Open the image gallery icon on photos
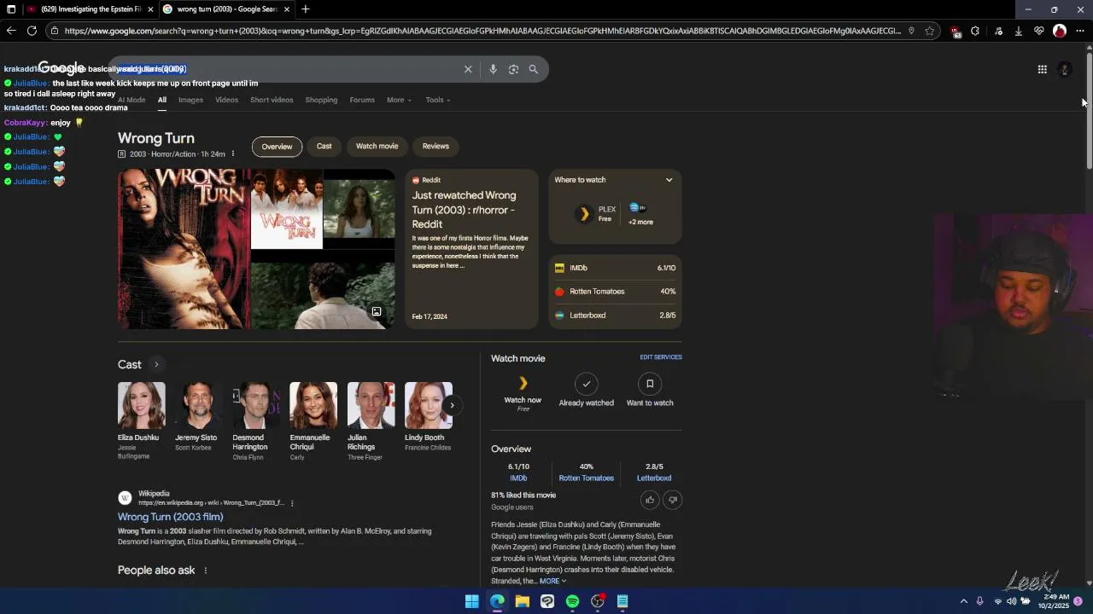Image resolution: width=1093 pixels, height=614 pixels. 376,312
